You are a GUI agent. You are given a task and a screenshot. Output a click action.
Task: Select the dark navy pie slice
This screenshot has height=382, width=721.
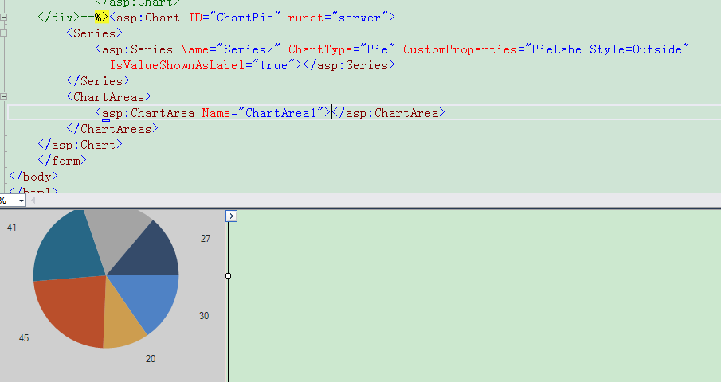155,255
